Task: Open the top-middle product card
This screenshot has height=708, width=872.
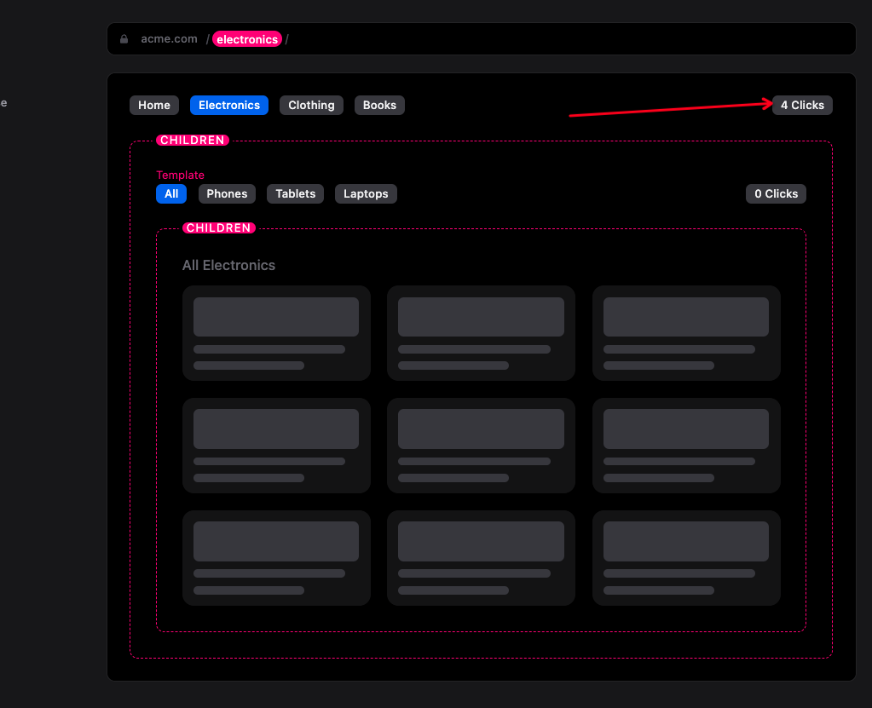Action: pos(481,333)
